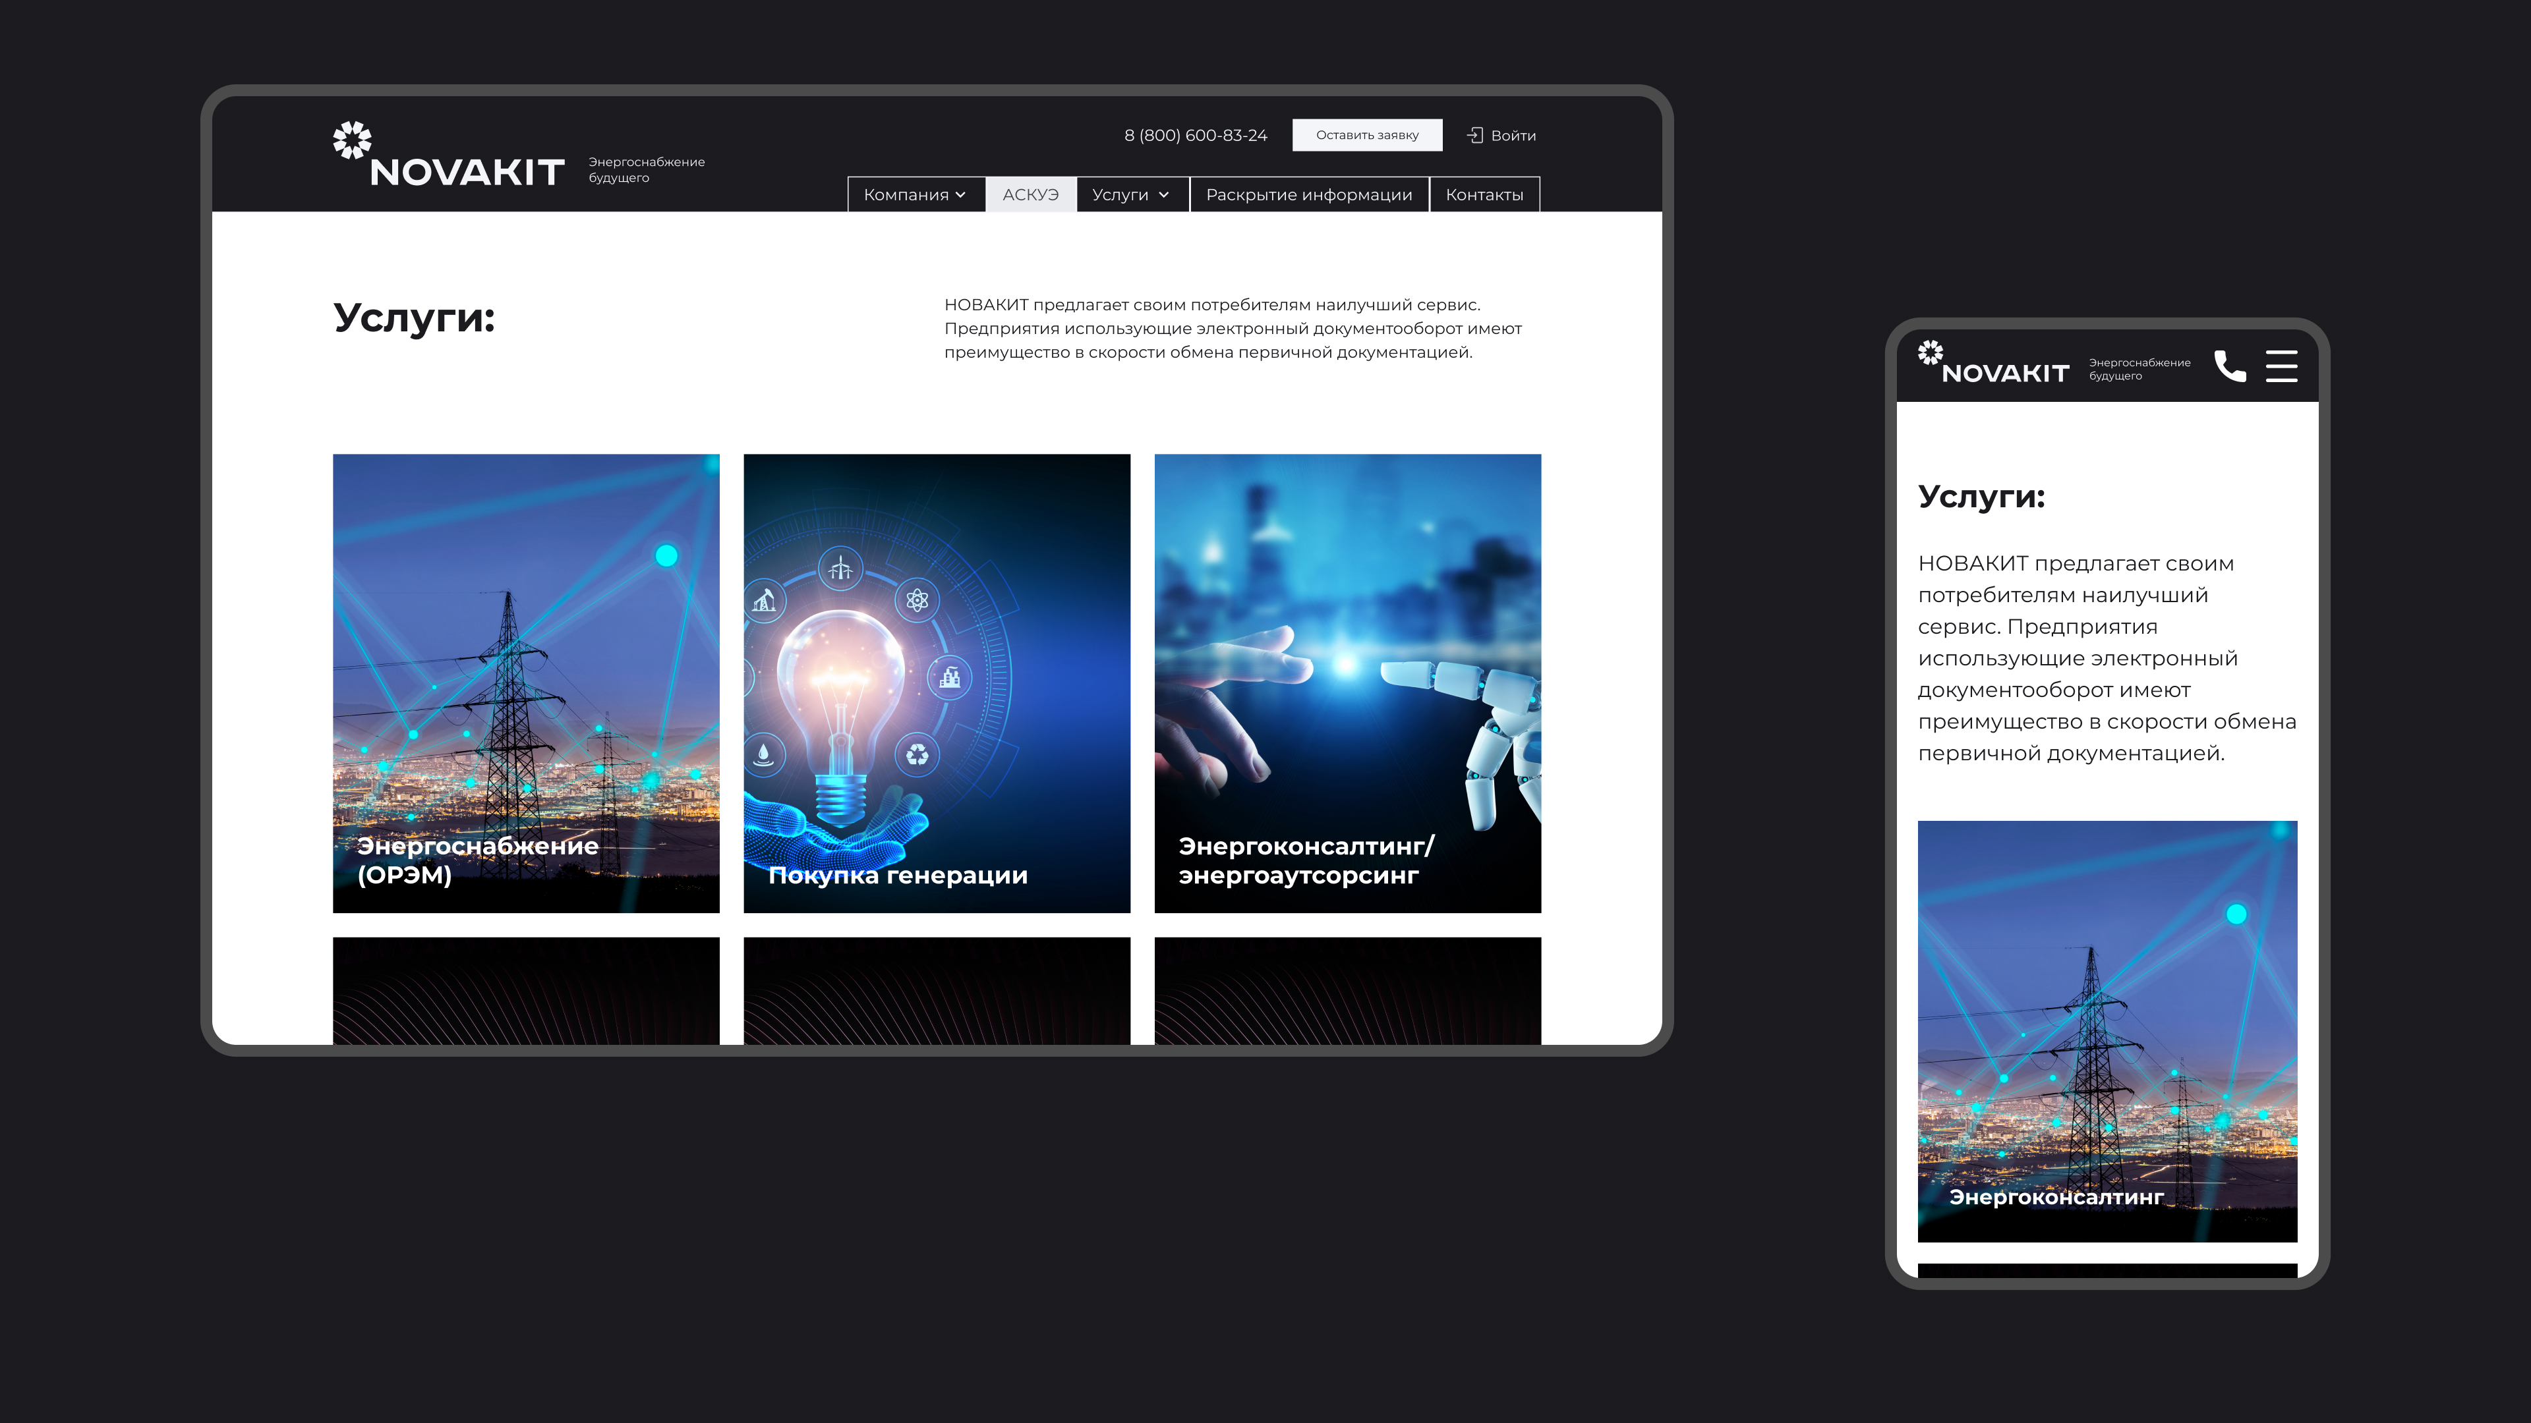
Task: Click the Энергоснабжение будущего tagline in the desktop header
Action: point(647,169)
